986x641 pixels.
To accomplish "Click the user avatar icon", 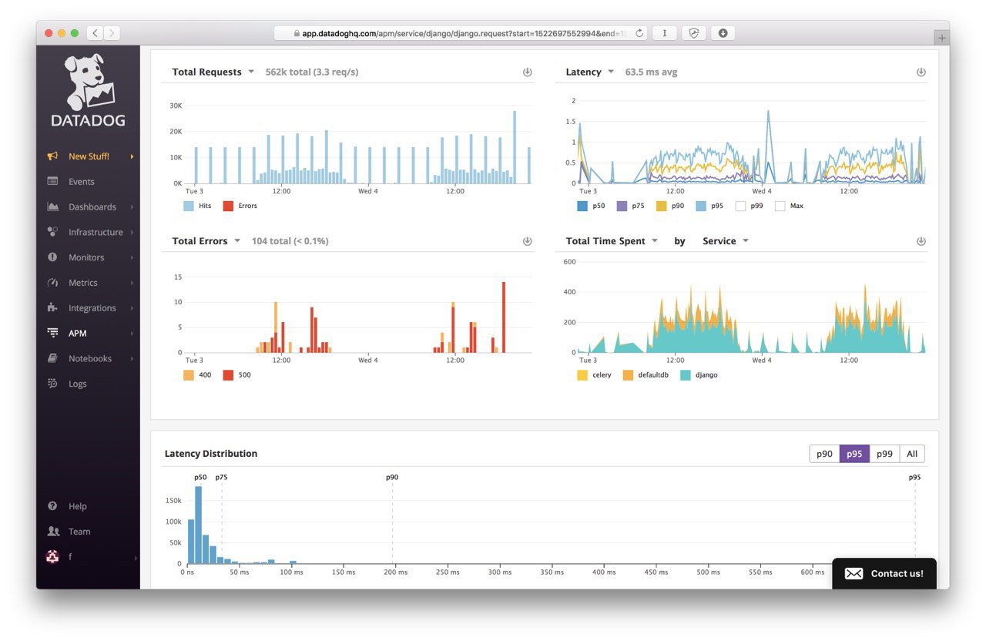I will [52, 556].
